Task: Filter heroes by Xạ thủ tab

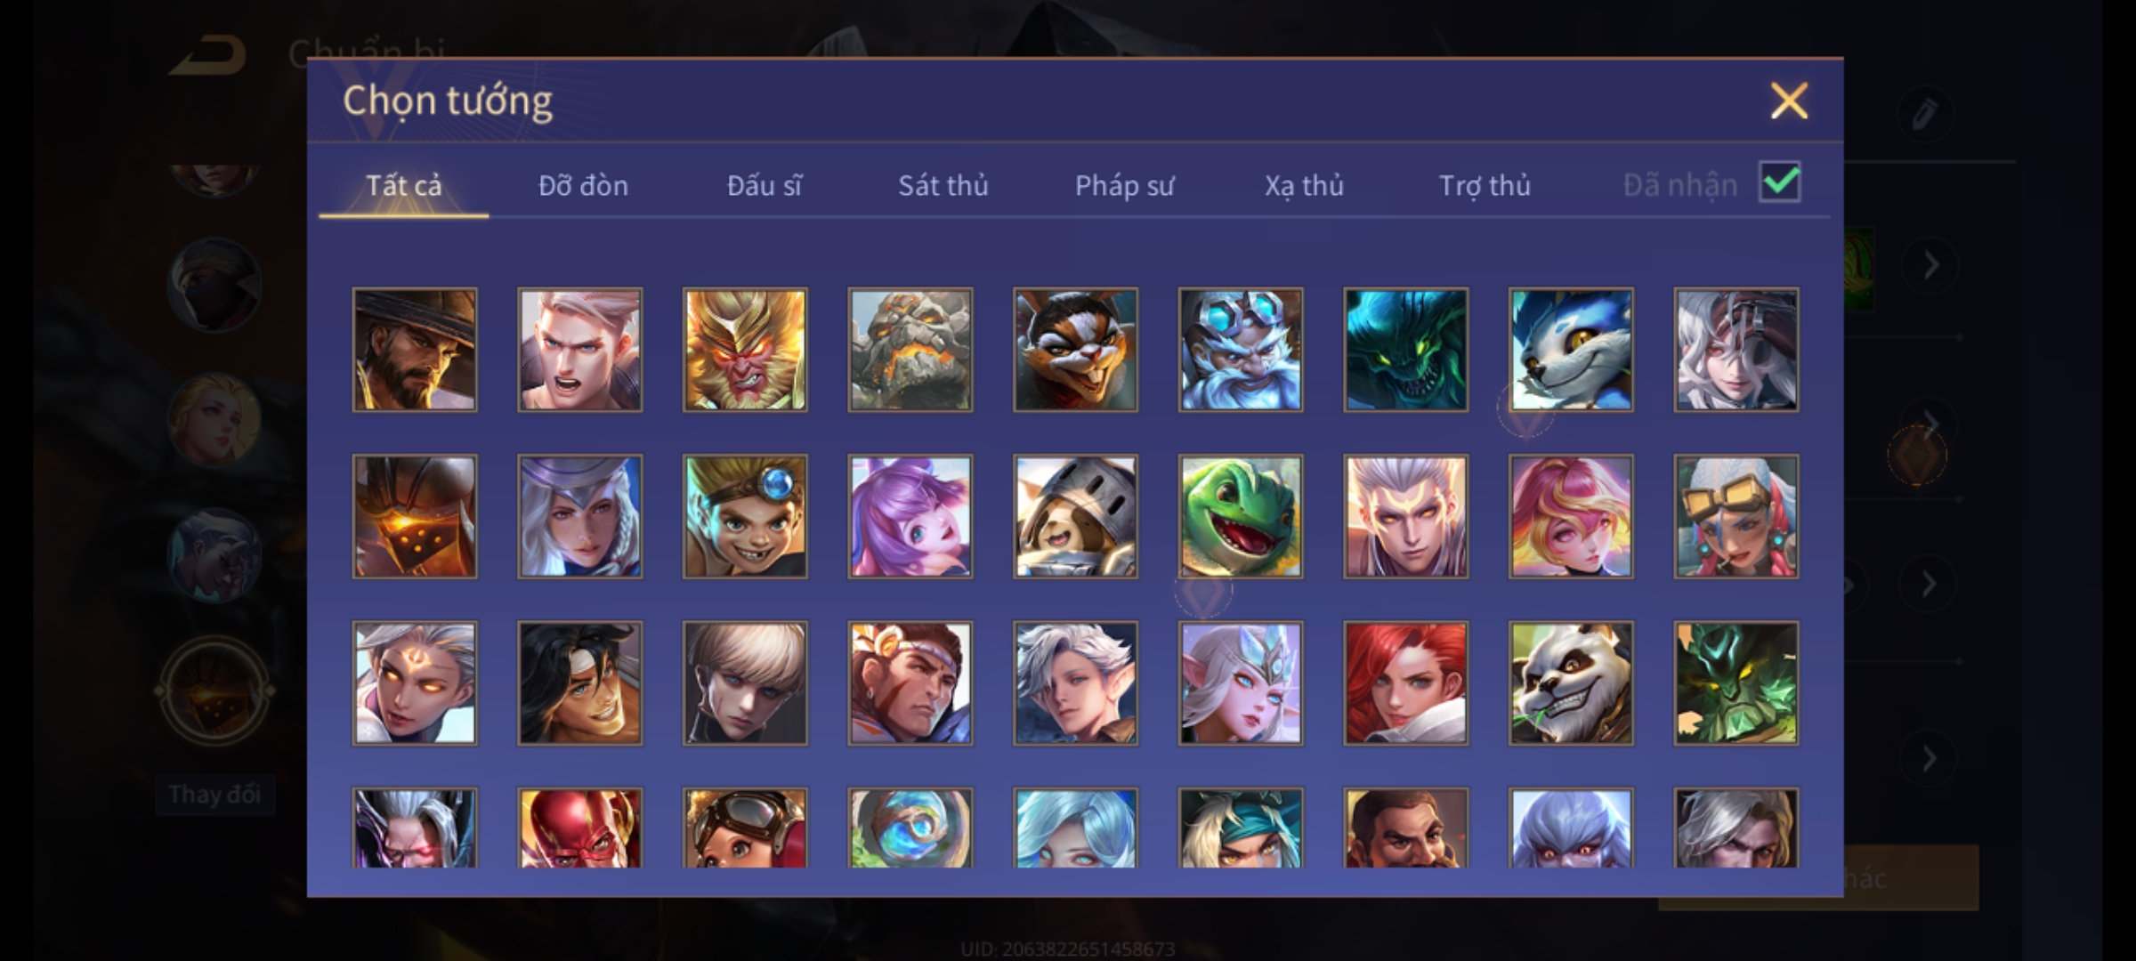Action: (1304, 185)
